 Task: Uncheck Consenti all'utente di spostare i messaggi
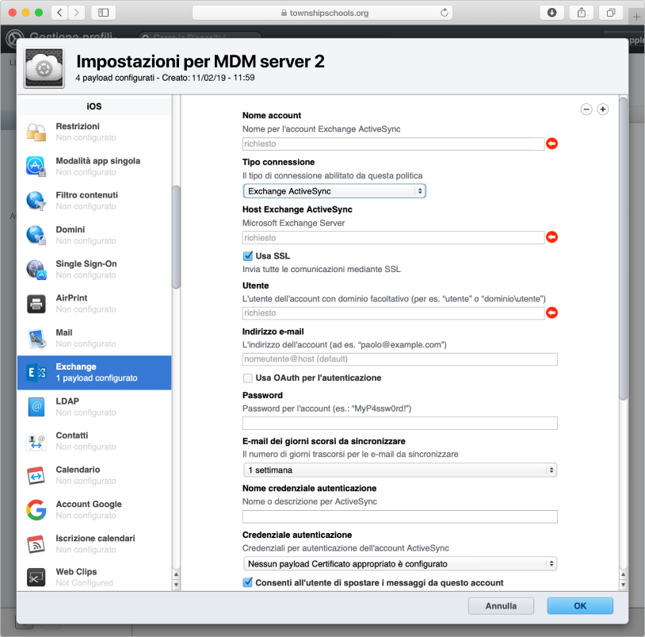pyautogui.click(x=248, y=582)
